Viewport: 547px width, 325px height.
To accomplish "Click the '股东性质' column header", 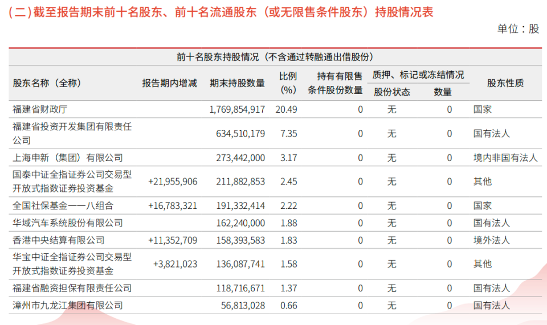I will [505, 83].
